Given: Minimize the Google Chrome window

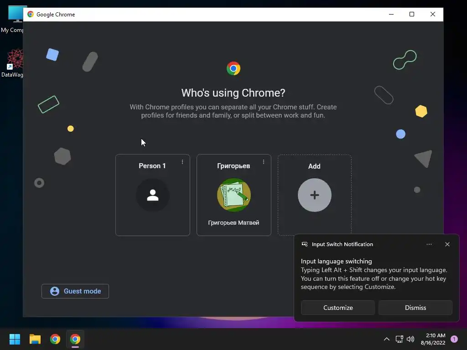Looking at the screenshot, I should pos(391,14).
